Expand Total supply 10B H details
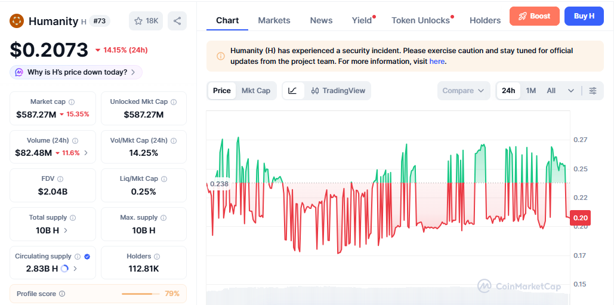 point(52,230)
